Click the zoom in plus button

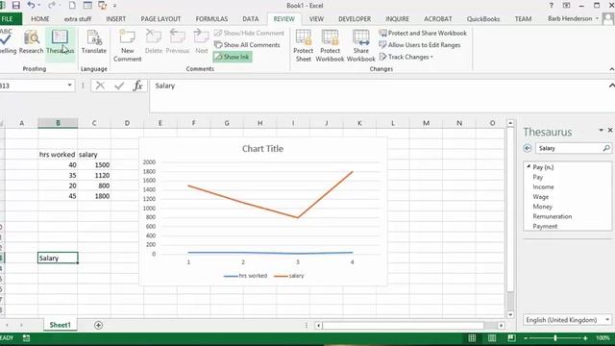(585, 337)
